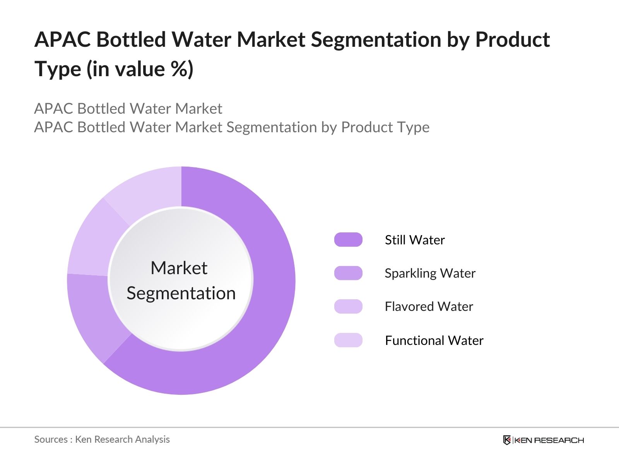This screenshot has height=464, width=619.
Task: Click the 'Sources : Ken Research Analysis' text
Action: [102, 439]
